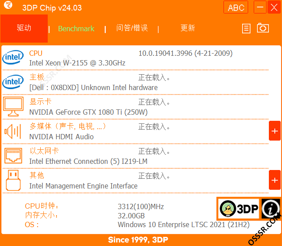Viewport: 282px width, 246px height.
Task: Expand the 多媒体 devices with plus button
Action: pos(275,131)
